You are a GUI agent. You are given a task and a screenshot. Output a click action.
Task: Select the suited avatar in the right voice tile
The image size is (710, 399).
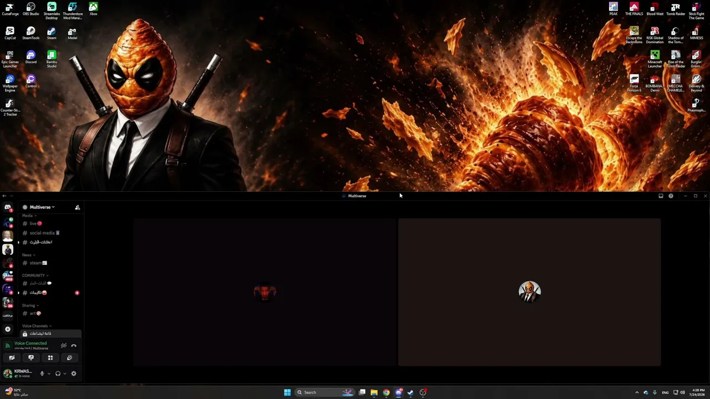click(x=529, y=291)
